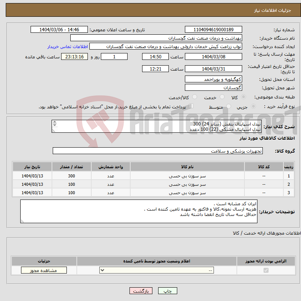Viewport: 301px width, 301px height.
Task: Click the response deadline date 1404/03/08
Action: (214, 56)
